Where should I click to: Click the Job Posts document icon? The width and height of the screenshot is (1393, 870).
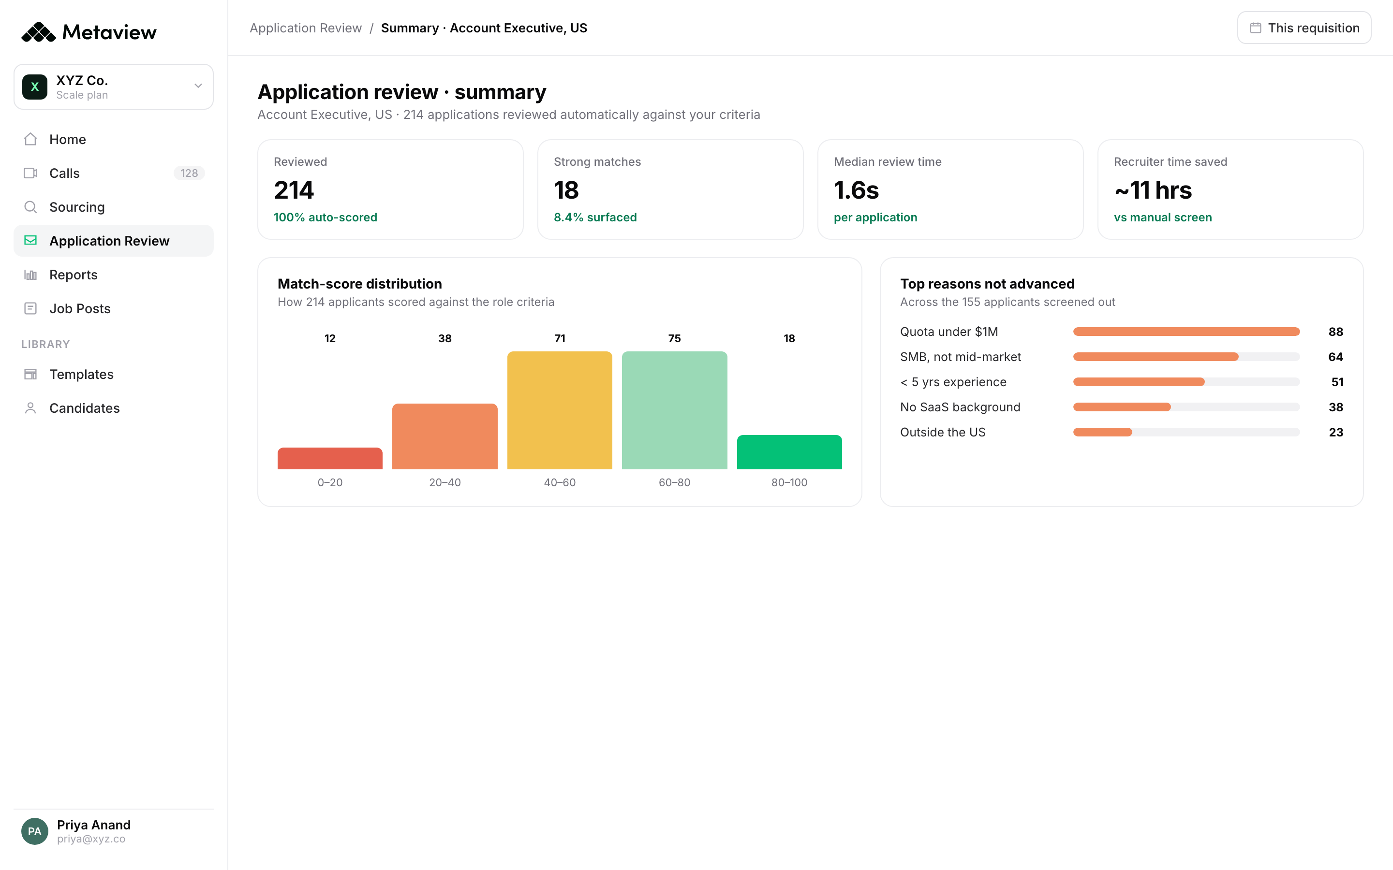point(30,308)
